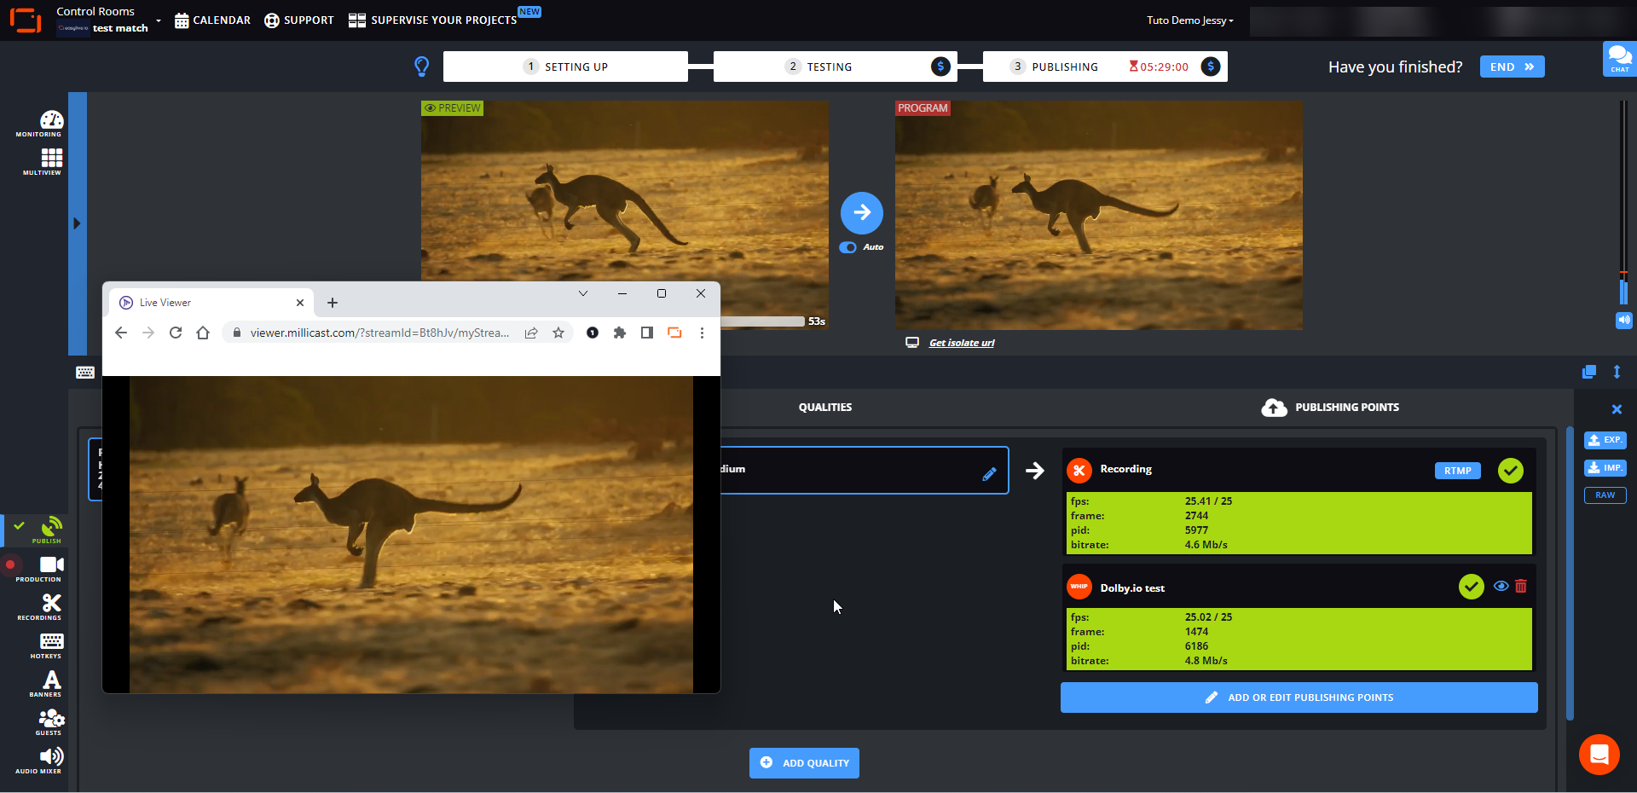Image resolution: width=1637 pixels, height=793 pixels.
Task: Expand the left sidebar panel arrow
Action: 77,223
